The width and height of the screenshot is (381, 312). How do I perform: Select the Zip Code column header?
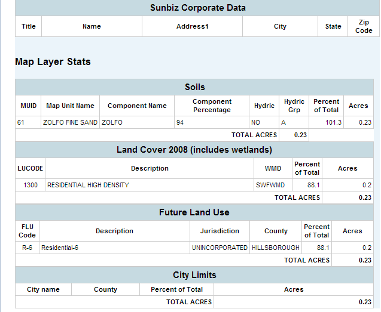click(363, 26)
